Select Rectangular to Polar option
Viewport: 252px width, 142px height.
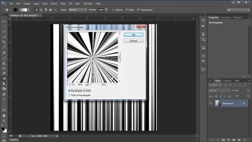[x=69, y=91]
